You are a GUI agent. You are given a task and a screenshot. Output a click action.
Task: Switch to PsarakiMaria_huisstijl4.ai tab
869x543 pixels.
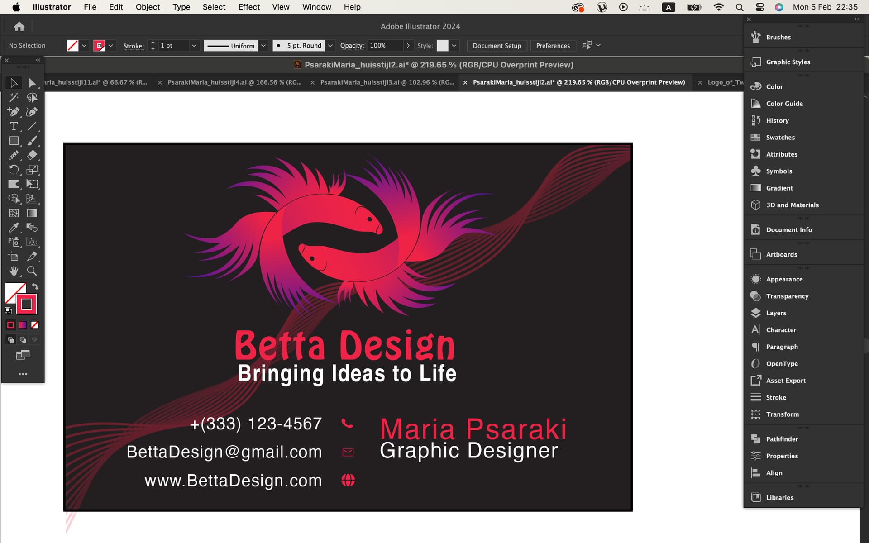pyautogui.click(x=234, y=82)
